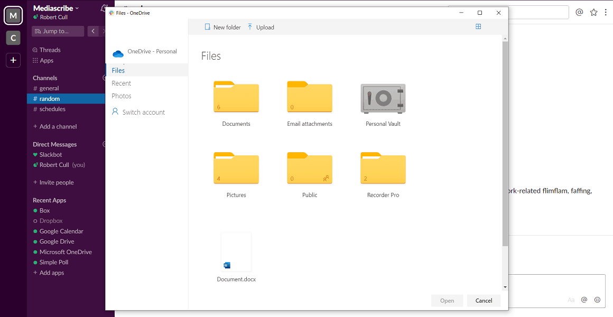
Task: Switch the file view layout grid icon
Action: pyautogui.click(x=478, y=26)
